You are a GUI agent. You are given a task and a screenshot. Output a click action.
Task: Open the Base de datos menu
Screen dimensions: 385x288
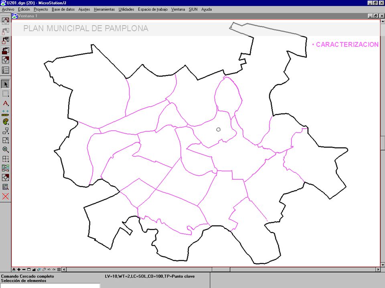click(x=63, y=9)
